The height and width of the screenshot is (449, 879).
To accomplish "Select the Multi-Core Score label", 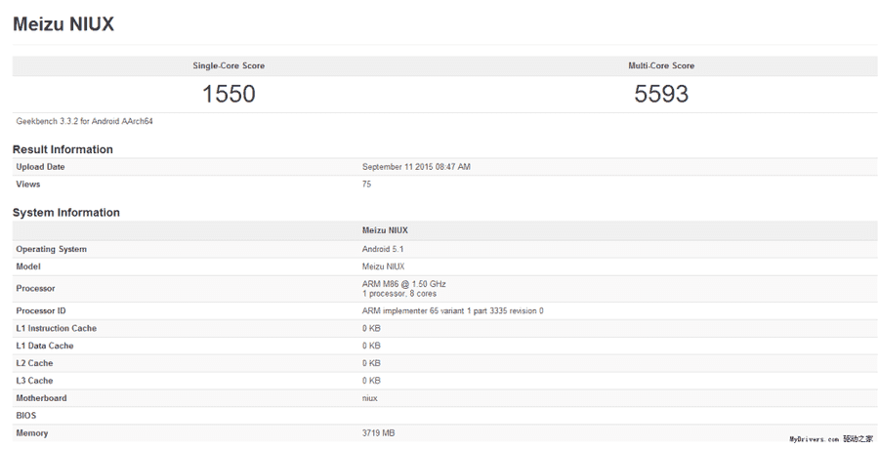I will click(x=661, y=65).
